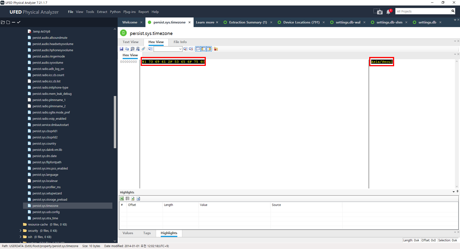Switch to the settings.db-shm tab
Image resolution: width=460 pixels, height=249 pixels.
point(389,22)
